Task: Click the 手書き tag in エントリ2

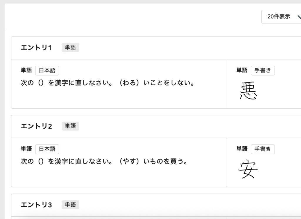Action: pos(262,149)
